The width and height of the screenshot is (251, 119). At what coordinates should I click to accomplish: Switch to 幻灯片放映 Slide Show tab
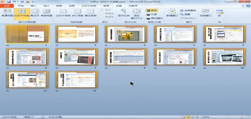click(89, 6)
